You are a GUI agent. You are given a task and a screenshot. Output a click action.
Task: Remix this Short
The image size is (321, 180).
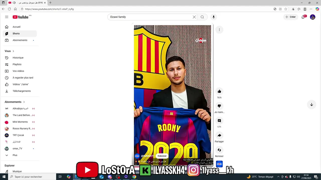219,150
